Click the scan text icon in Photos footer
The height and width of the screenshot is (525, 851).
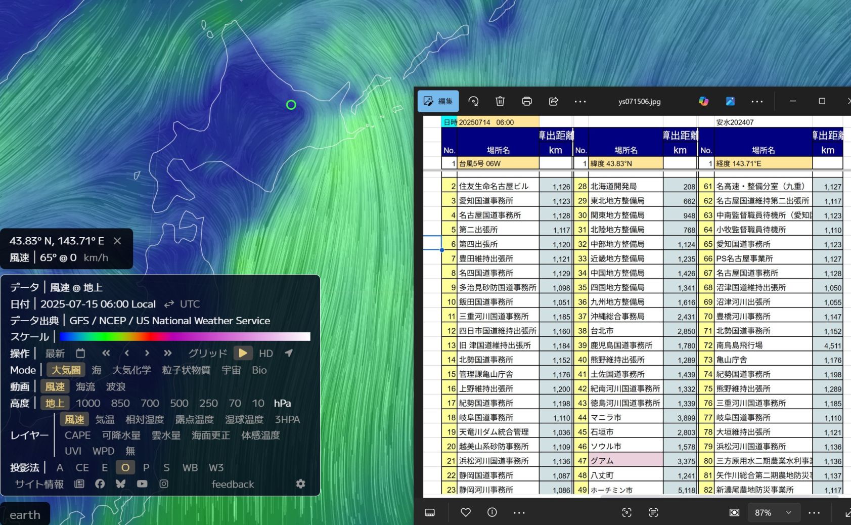coord(653,512)
